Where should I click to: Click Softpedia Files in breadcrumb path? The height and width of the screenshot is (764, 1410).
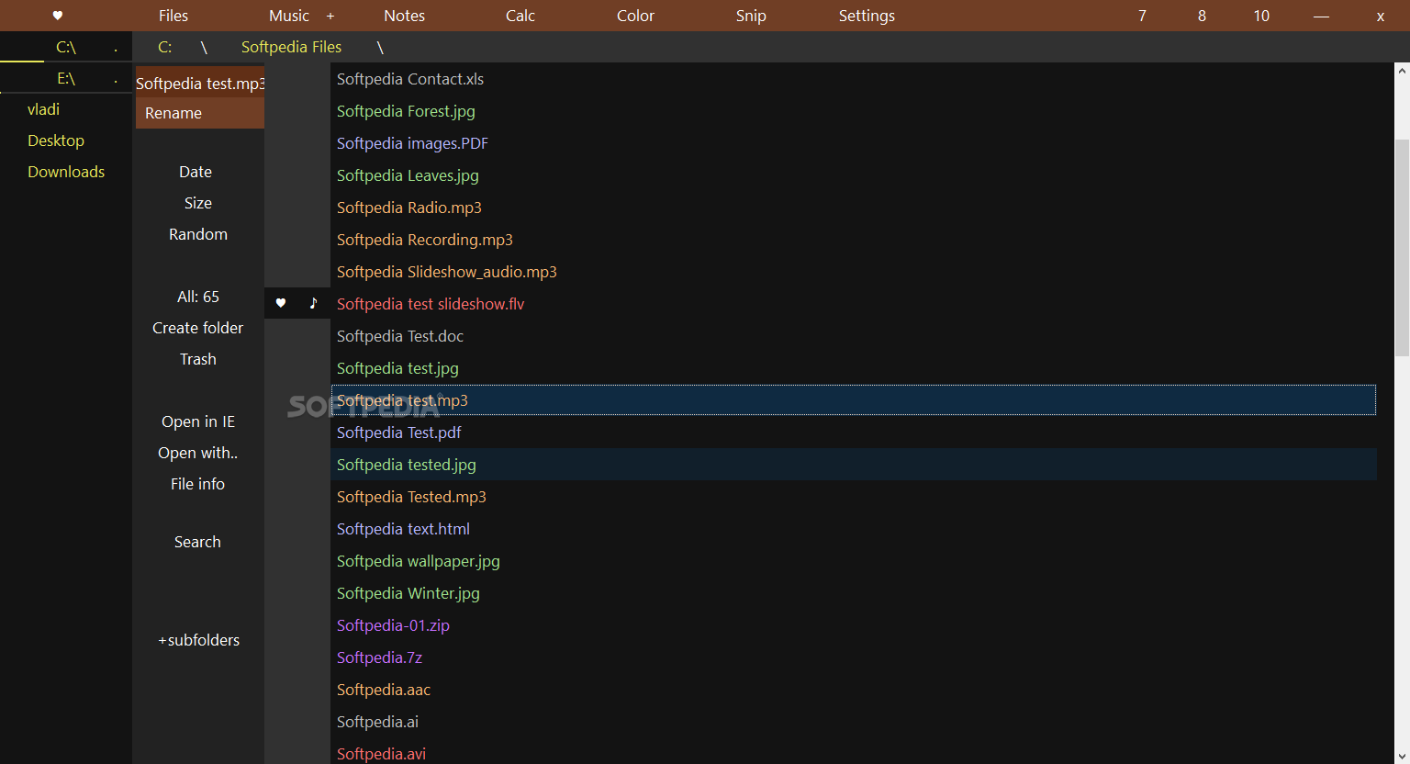coord(291,47)
